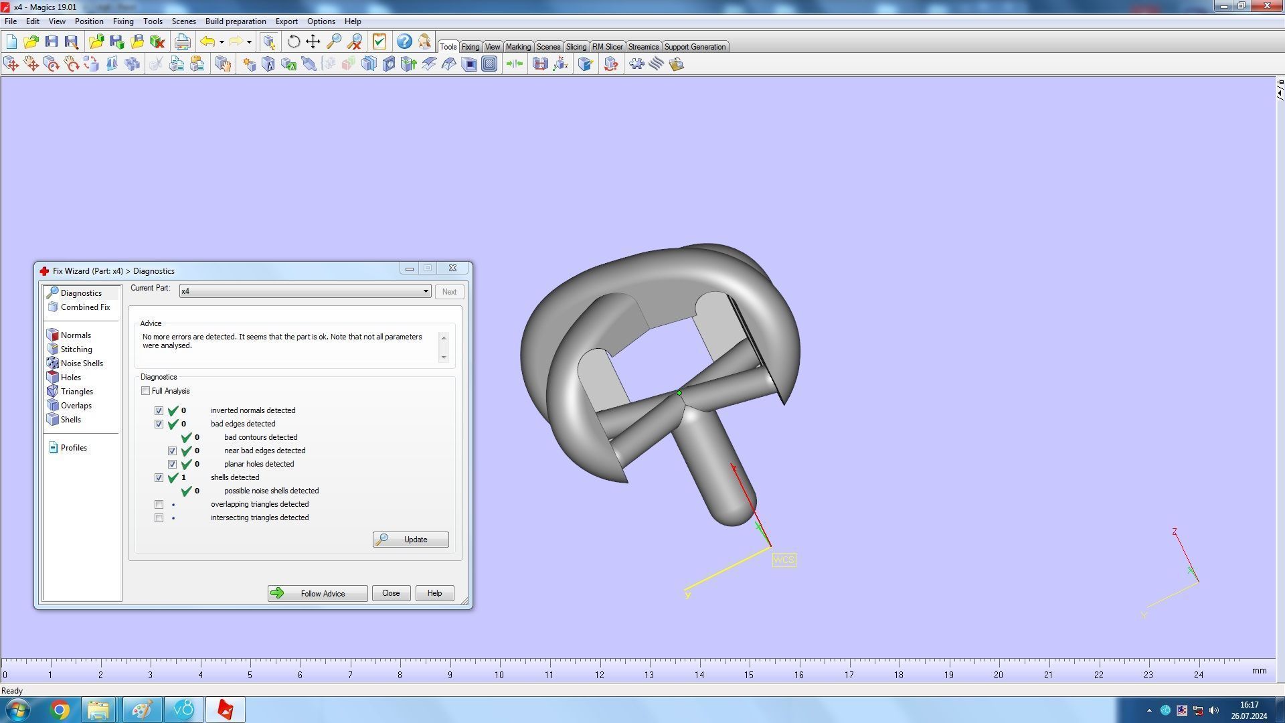
Task: Enable the Full Analysis checkbox
Action: coord(145,391)
